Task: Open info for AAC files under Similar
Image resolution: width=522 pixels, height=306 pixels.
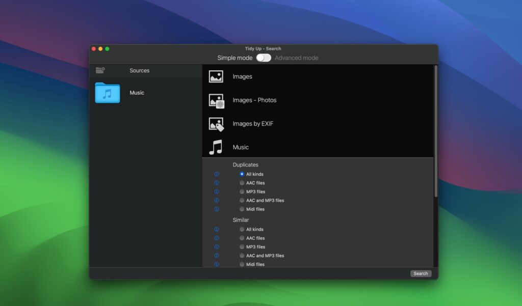Action: click(x=217, y=238)
